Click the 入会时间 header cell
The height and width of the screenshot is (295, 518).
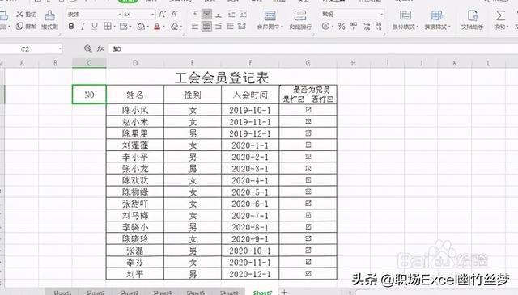coord(250,95)
